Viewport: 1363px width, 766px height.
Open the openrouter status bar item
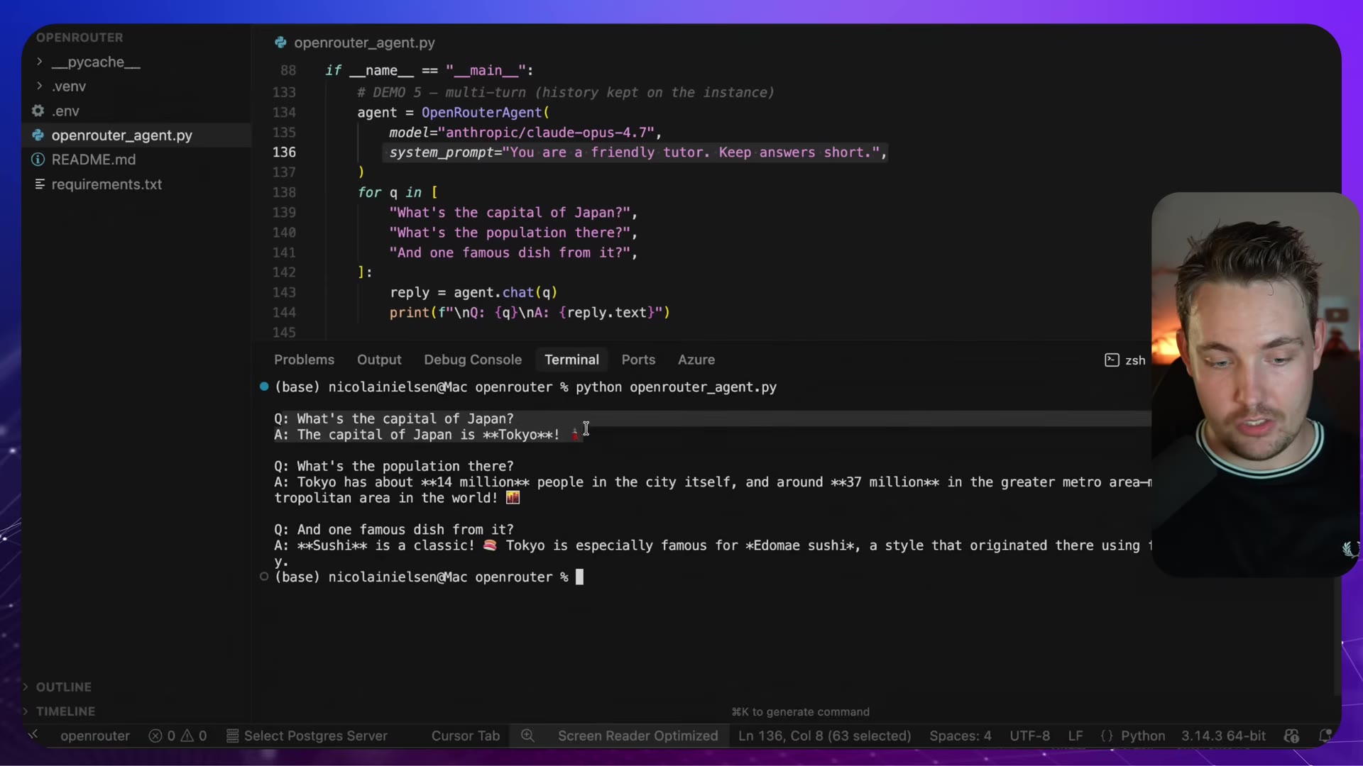[95, 736]
